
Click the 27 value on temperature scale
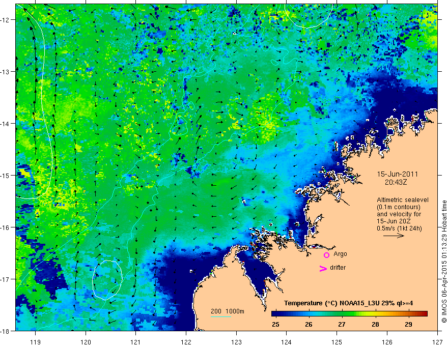click(342, 325)
